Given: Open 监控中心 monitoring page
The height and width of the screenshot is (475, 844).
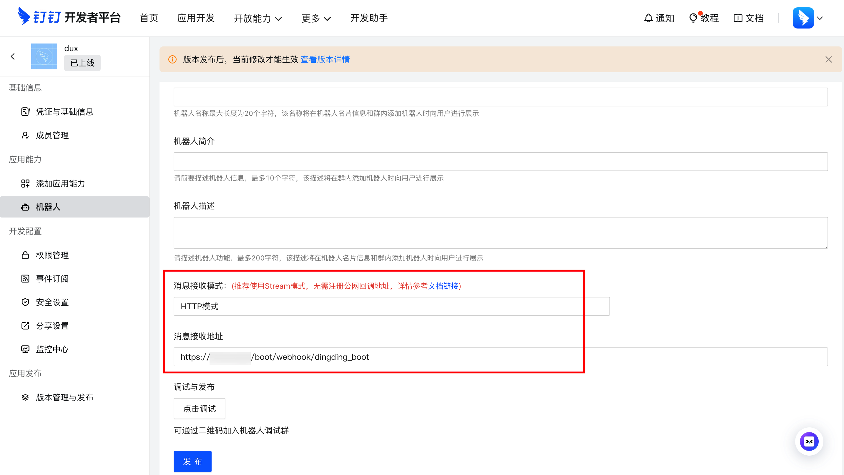Looking at the screenshot, I should coord(52,349).
